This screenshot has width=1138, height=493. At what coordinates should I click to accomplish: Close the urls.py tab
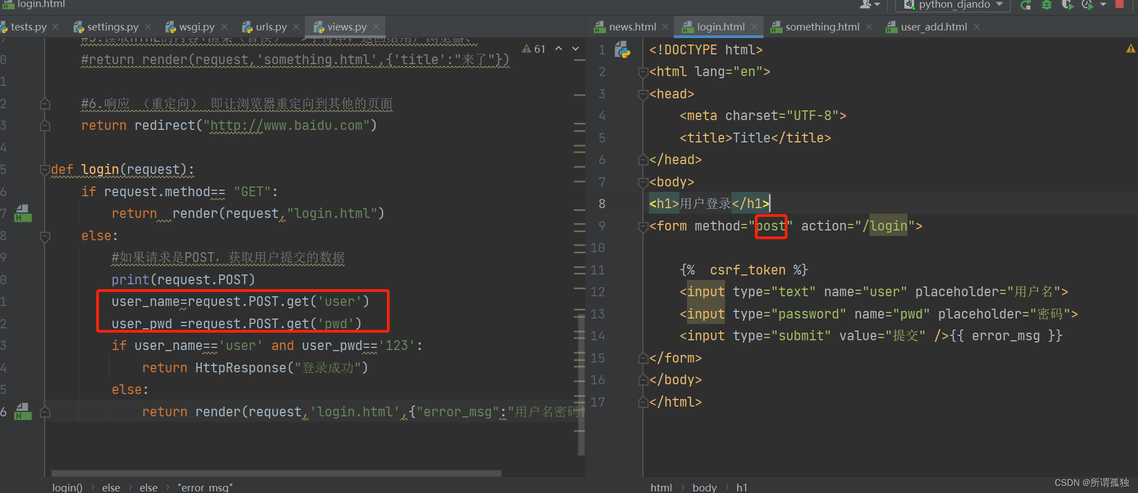296,27
